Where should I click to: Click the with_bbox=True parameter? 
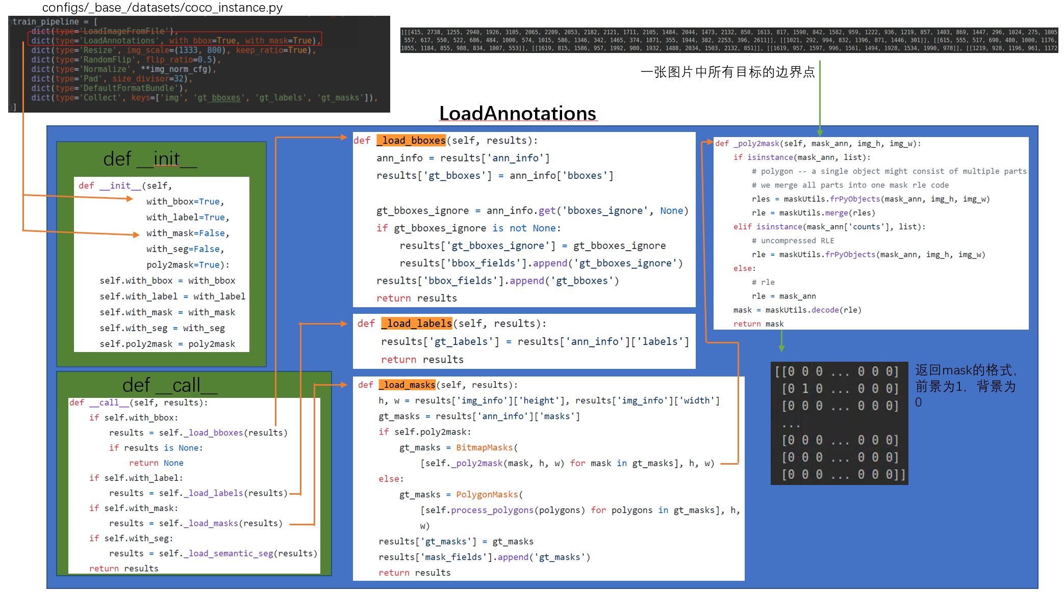tap(185, 202)
